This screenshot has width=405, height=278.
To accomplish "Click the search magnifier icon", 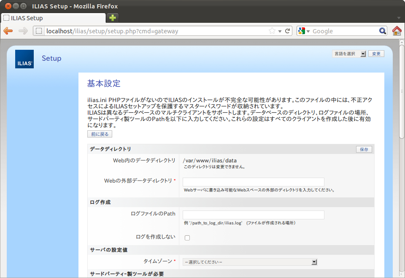I will 382,31.
